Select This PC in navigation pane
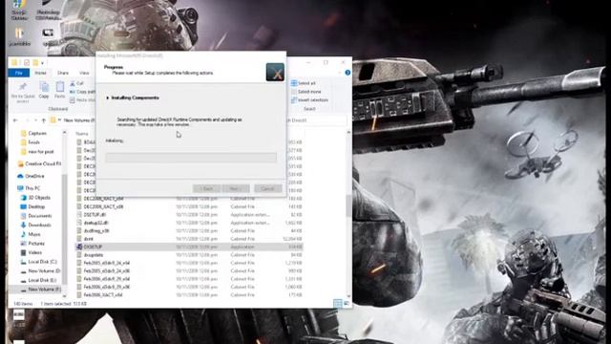This screenshot has width=611, height=344. tap(29, 188)
